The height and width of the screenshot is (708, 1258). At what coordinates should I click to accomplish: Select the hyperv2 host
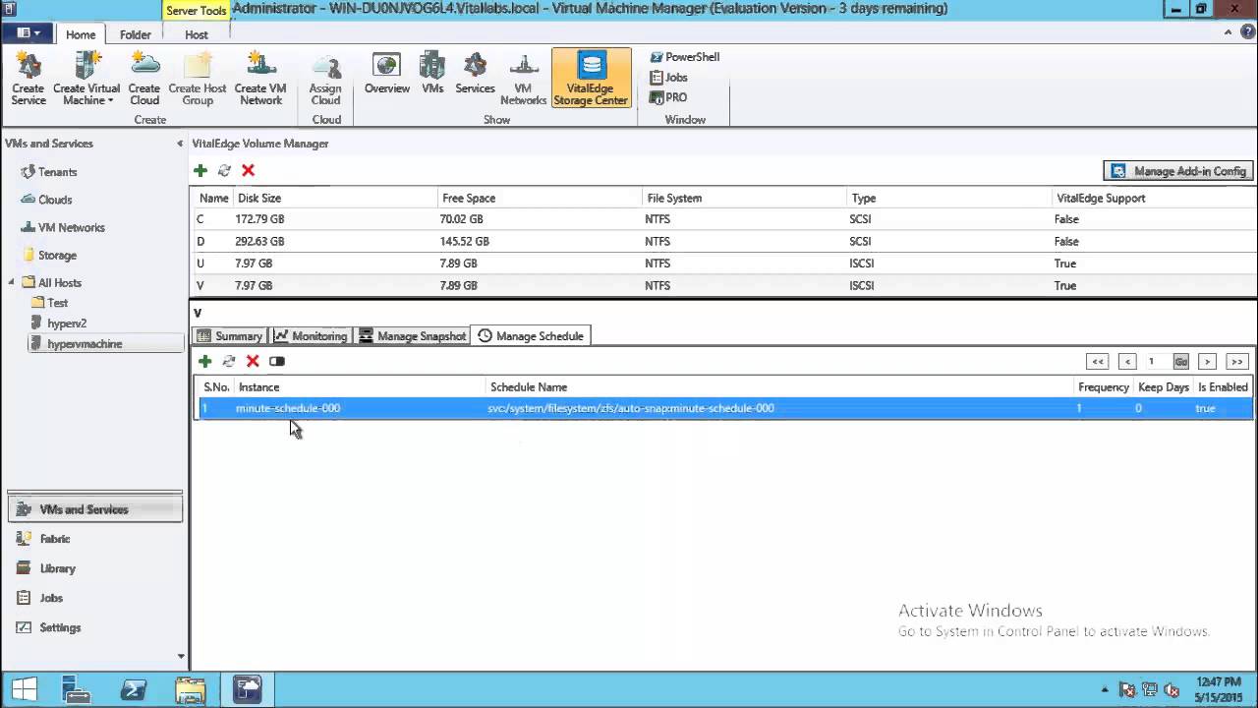(59, 324)
